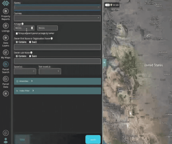
Task: Click the lightbulb icon beside For Sale
Action: click(x=111, y=5)
